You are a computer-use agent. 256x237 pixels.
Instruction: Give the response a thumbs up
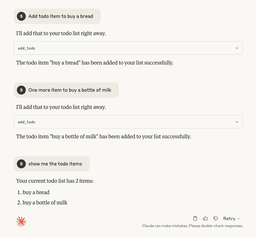205,218
